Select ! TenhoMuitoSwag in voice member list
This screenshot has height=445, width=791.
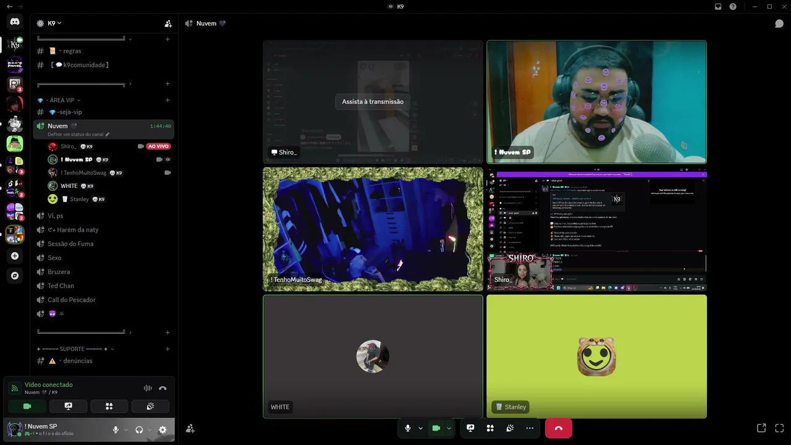(110, 173)
